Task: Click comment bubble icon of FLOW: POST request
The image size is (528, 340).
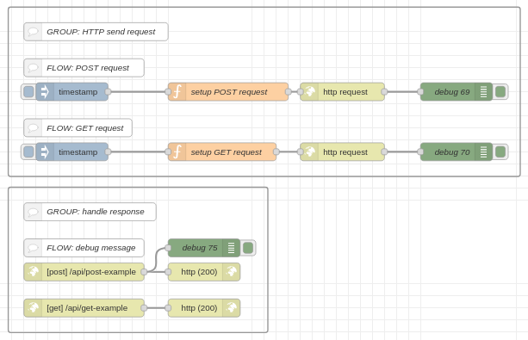Action: [x=33, y=68]
